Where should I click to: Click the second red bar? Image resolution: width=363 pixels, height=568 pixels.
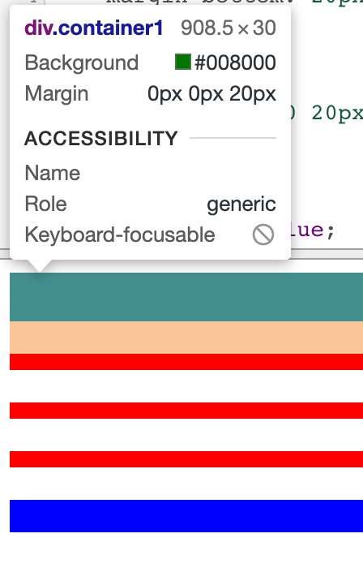186,411
